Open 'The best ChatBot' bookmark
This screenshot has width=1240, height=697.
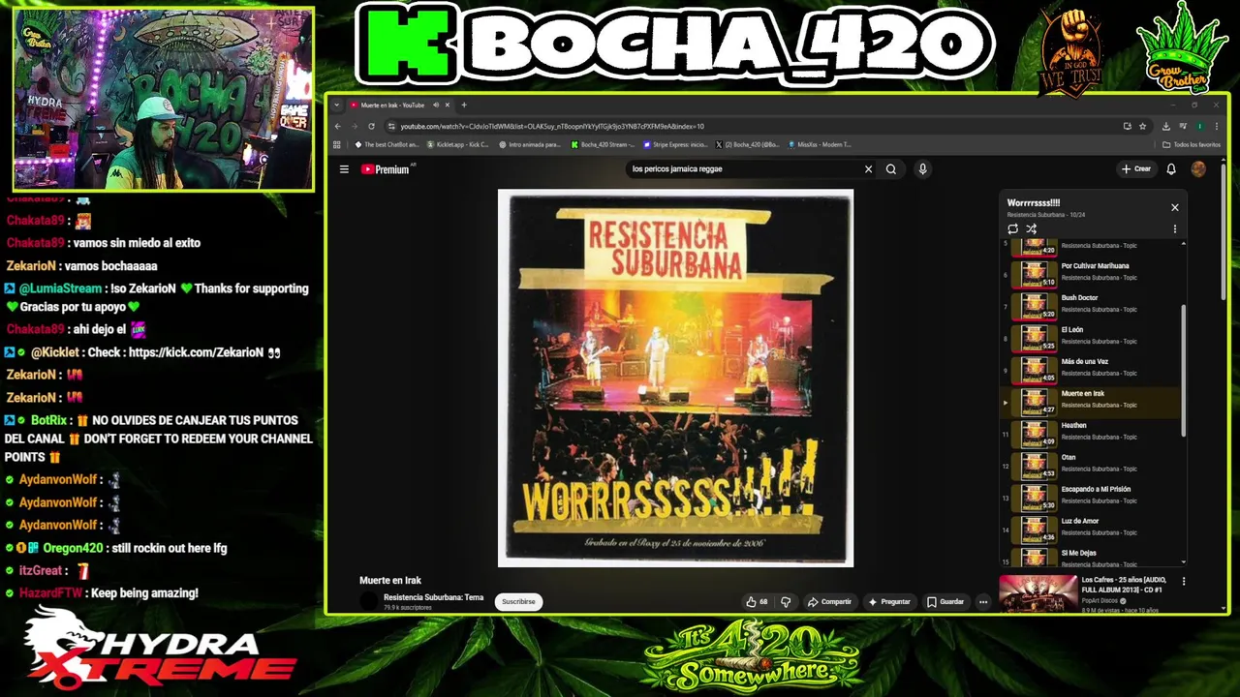click(387, 145)
